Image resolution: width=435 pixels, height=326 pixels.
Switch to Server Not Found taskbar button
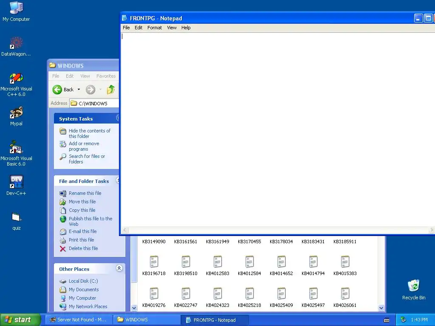coord(79,320)
